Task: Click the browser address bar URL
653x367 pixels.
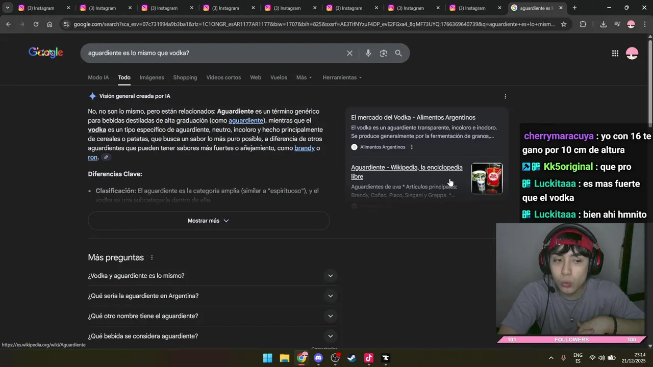Action: tap(314, 24)
